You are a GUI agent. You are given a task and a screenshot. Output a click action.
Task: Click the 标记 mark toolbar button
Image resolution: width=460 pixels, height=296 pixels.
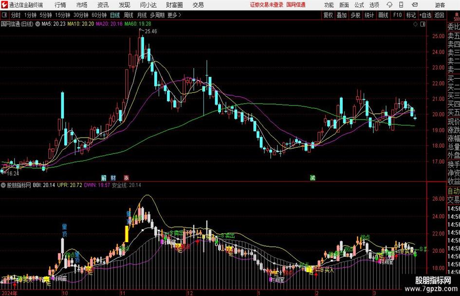[411, 15]
